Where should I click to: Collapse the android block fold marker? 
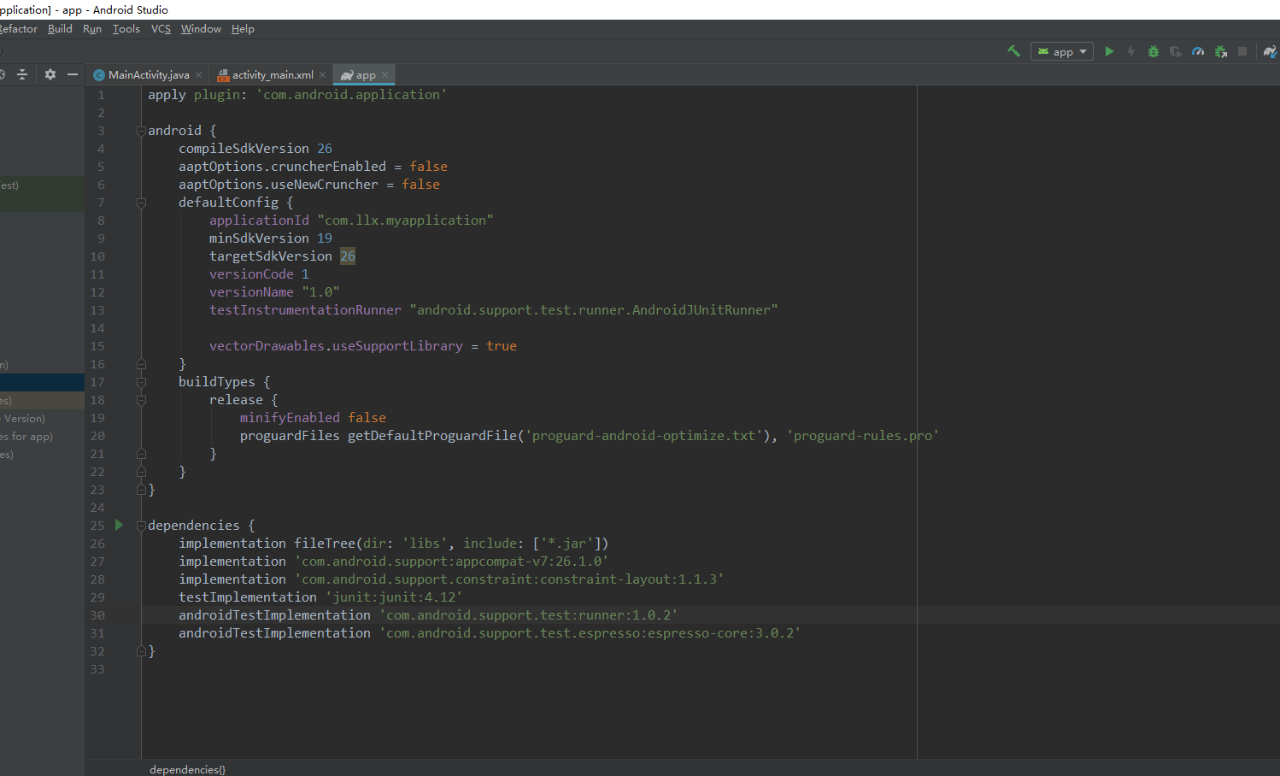tap(141, 131)
